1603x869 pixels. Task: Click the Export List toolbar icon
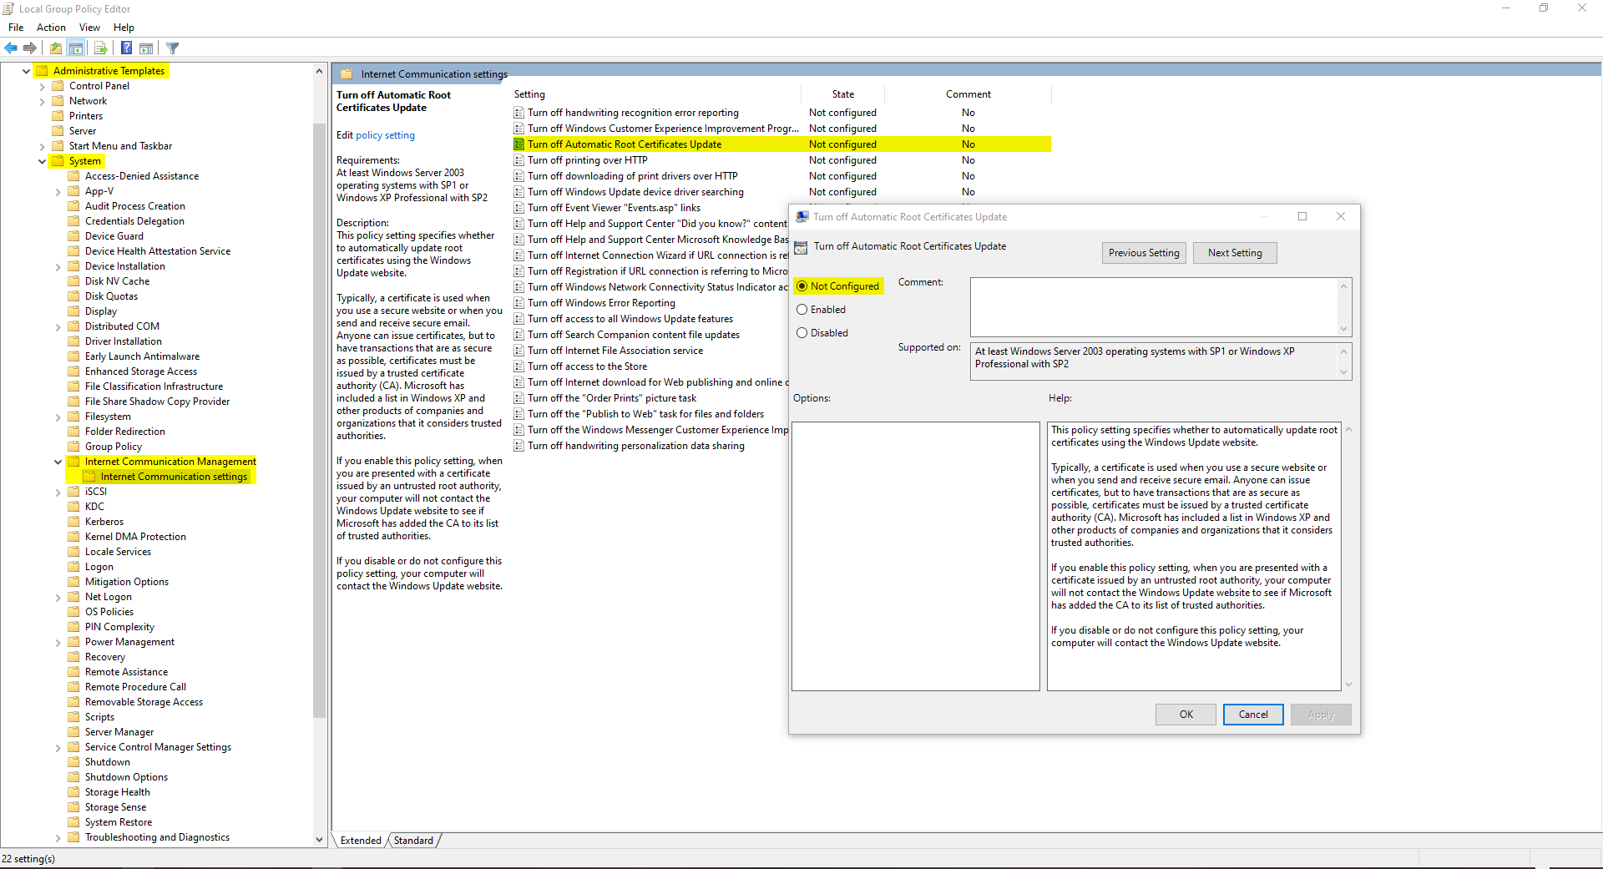tap(101, 48)
